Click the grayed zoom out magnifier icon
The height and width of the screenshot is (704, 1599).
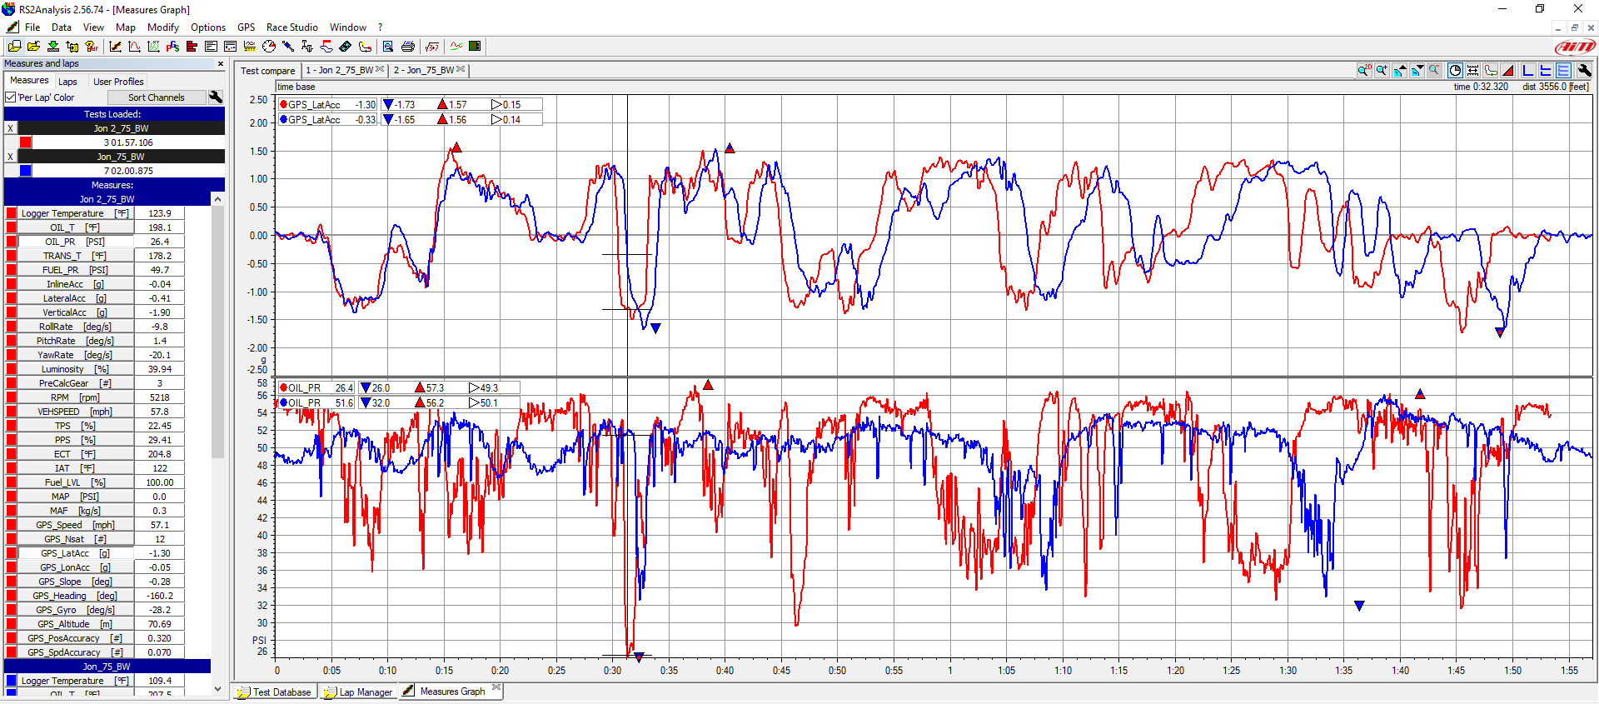click(x=1434, y=71)
